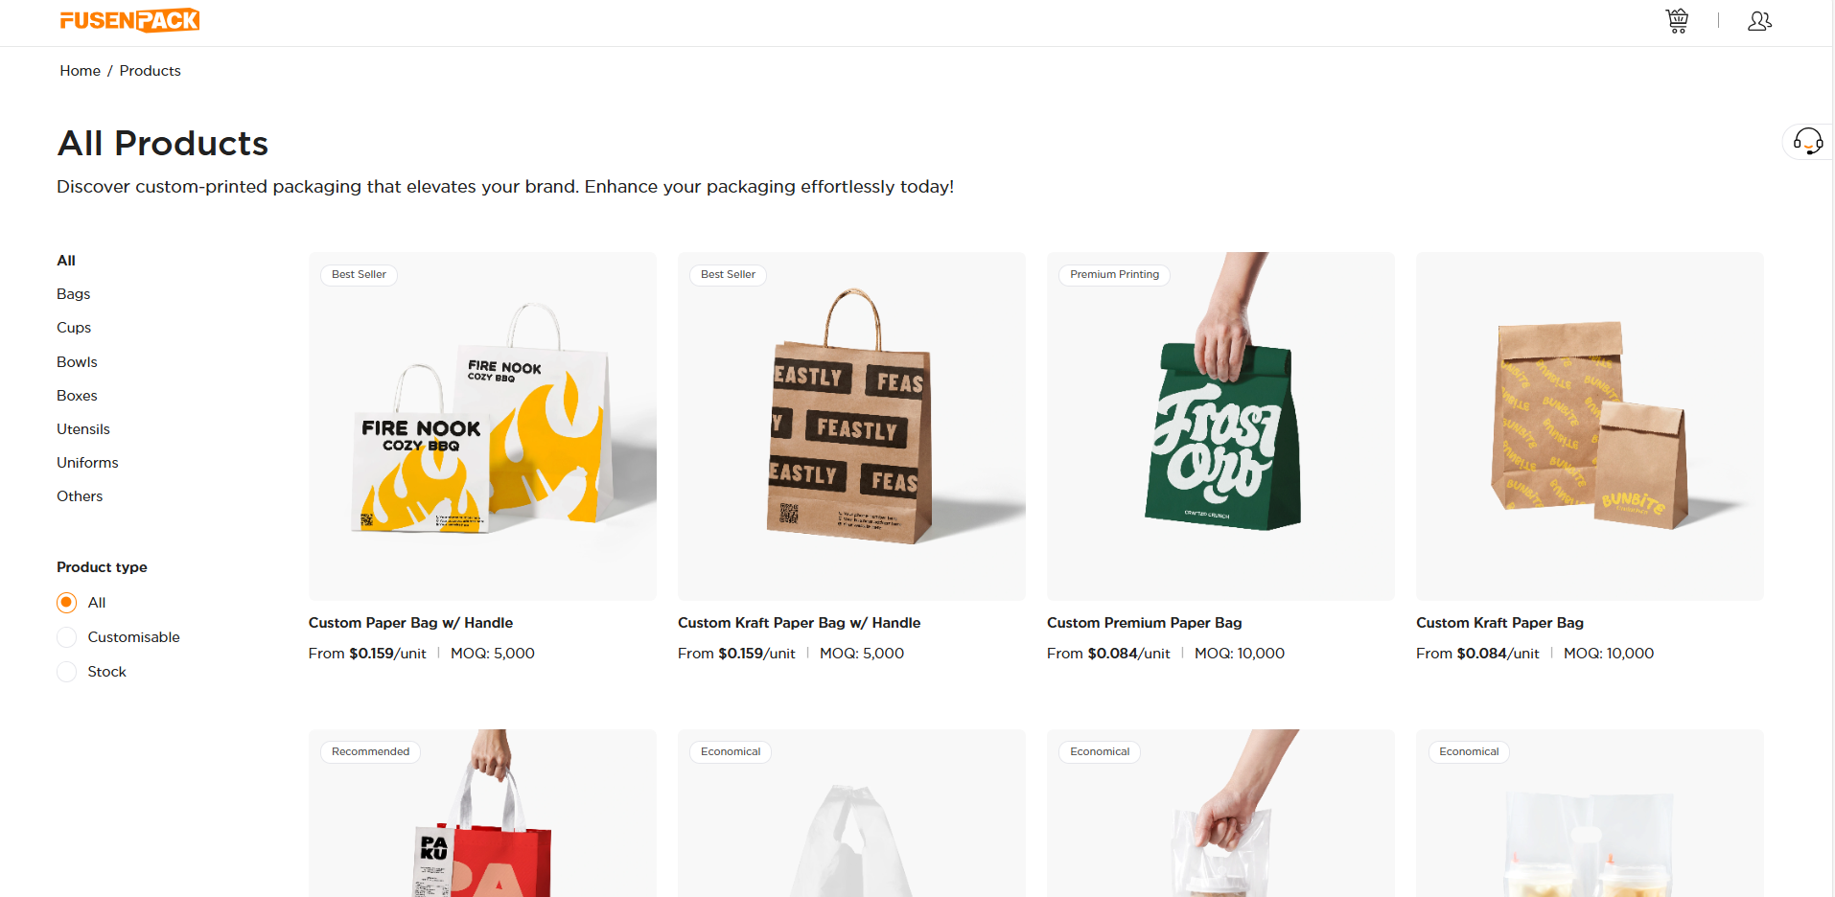The width and height of the screenshot is (1835, 897).
Task: Show Bowls category products
Action: point(77,362)
